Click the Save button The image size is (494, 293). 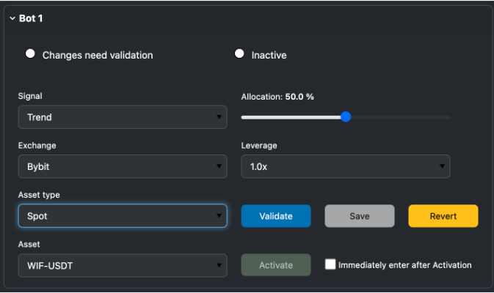pyautogui.click(x=360, y=216)
